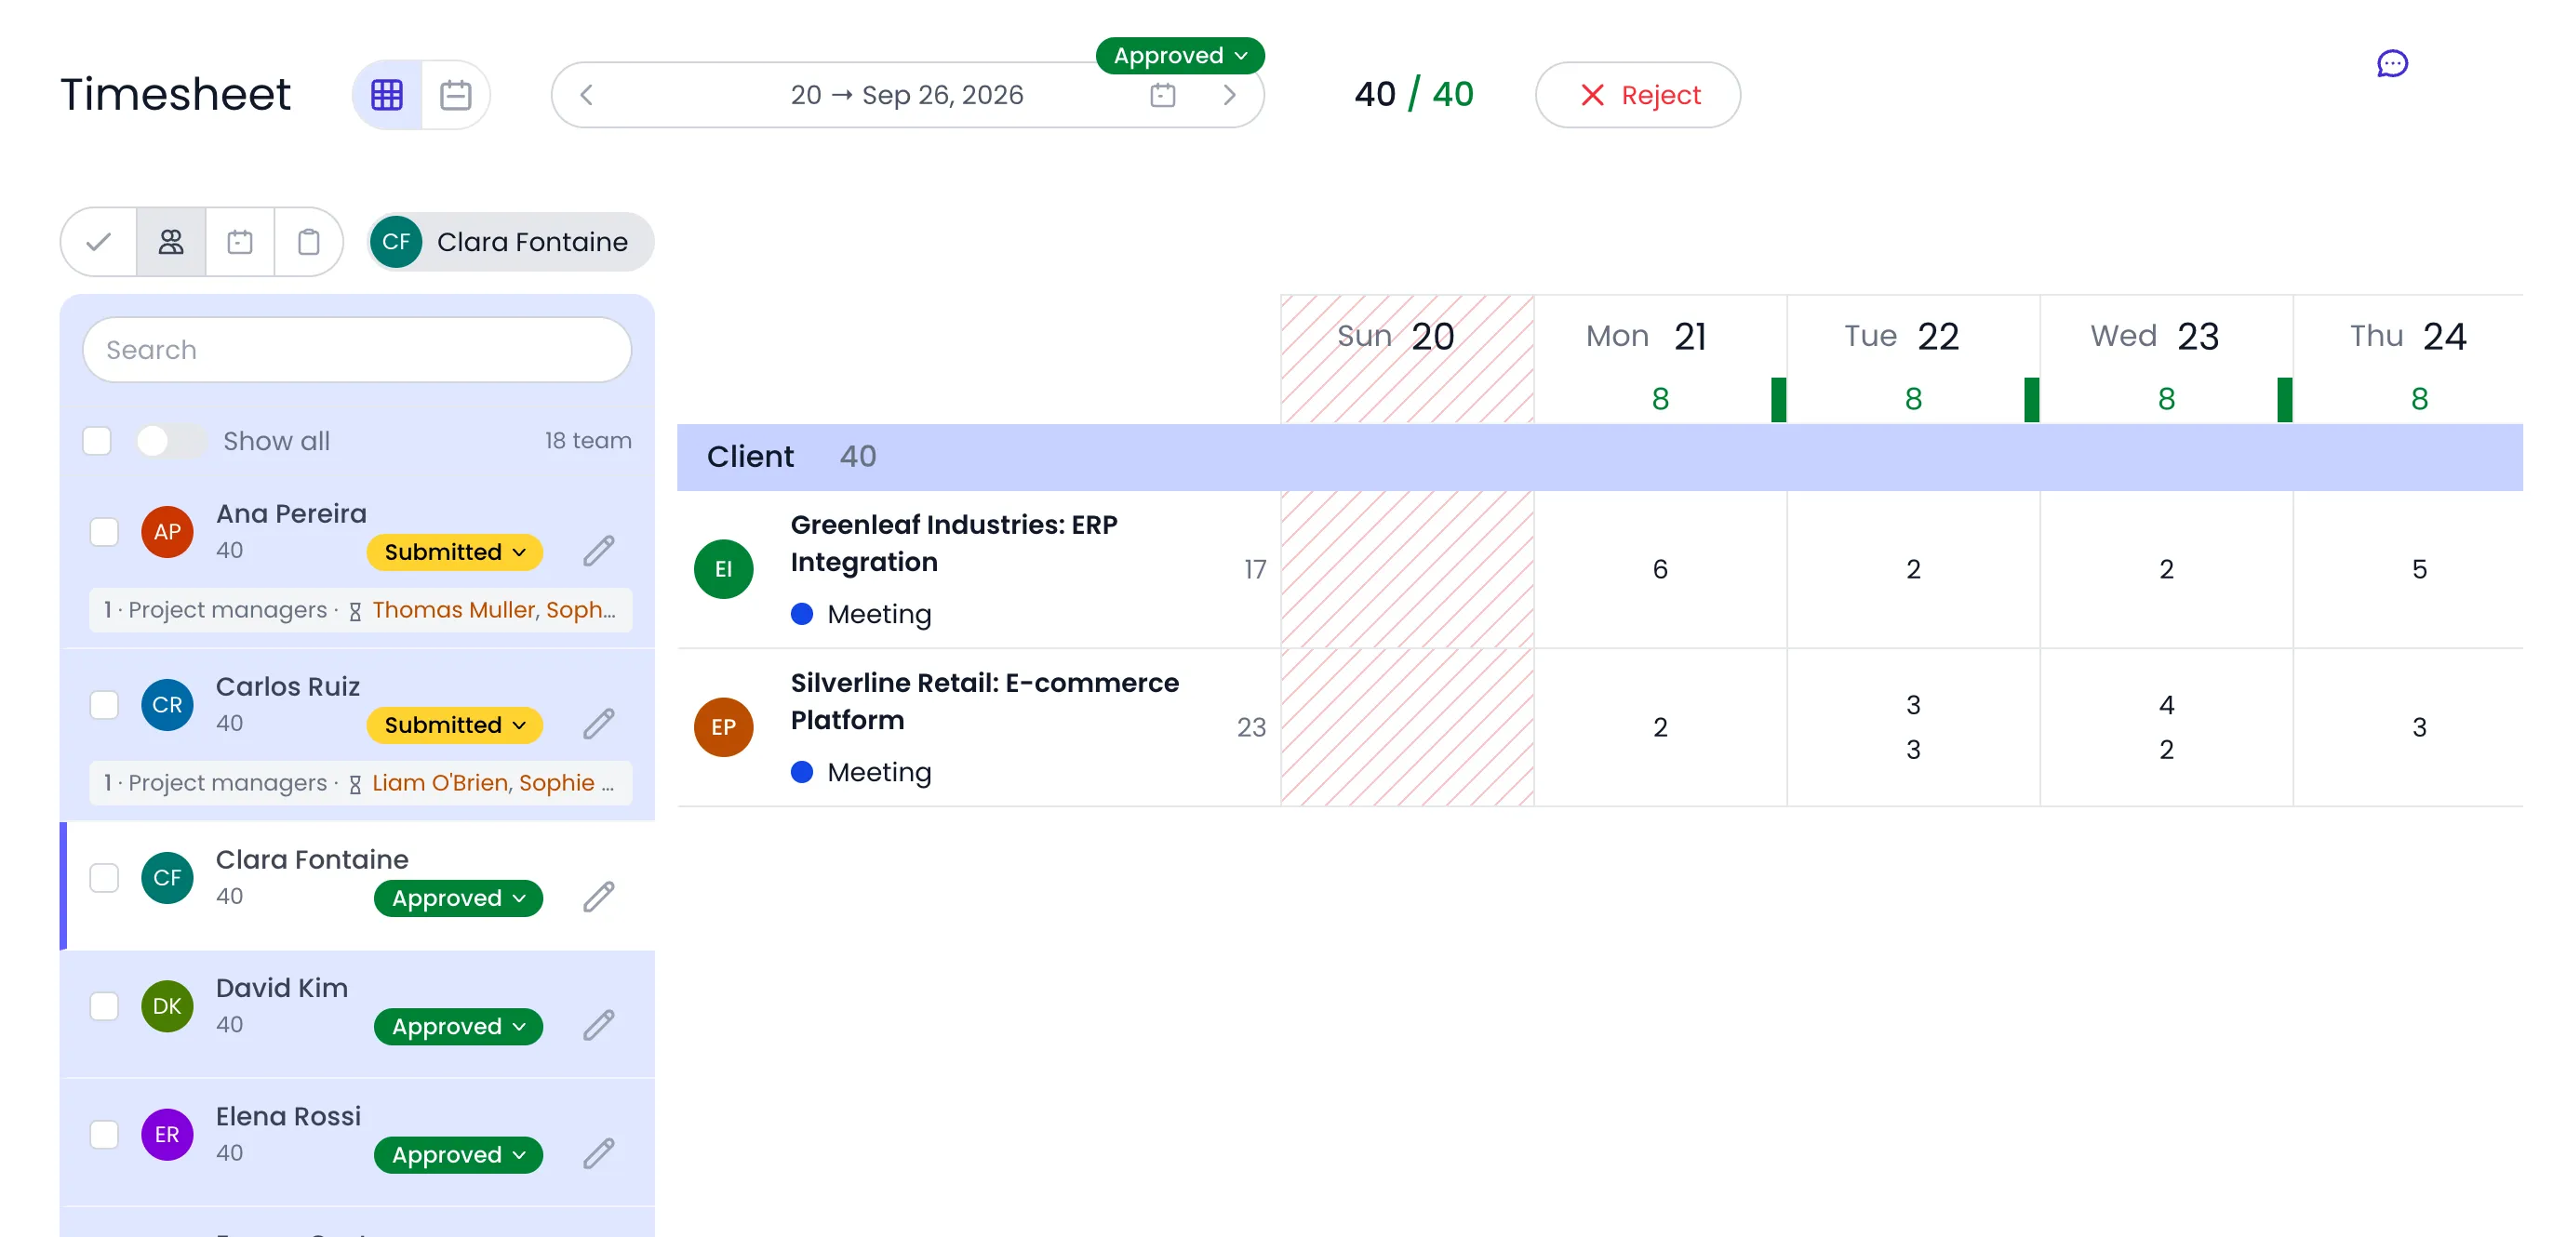Click Greenleaf Thursday cell showing 5

pyautogui.click(x=2418, y=569)
